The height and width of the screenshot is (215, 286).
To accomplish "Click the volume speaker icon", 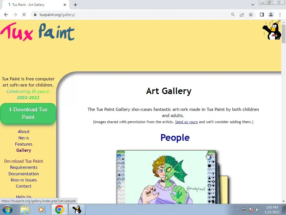I will (x=258, y=210).
